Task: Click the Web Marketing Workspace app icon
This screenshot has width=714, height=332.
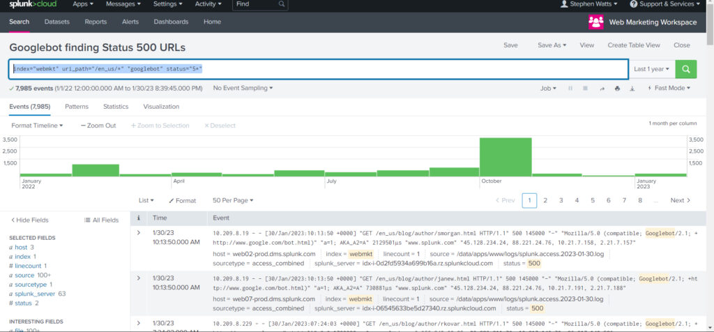Action: click(x=595, y=22)
